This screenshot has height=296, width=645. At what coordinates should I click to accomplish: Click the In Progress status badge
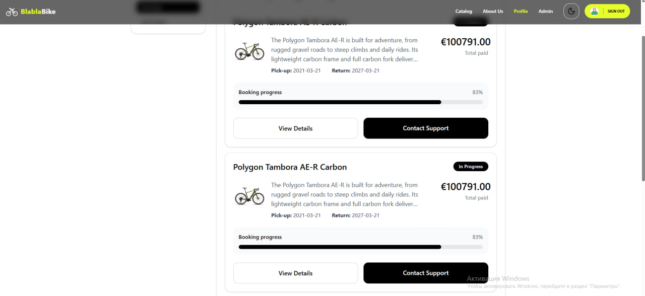click(x=471, y=166)
